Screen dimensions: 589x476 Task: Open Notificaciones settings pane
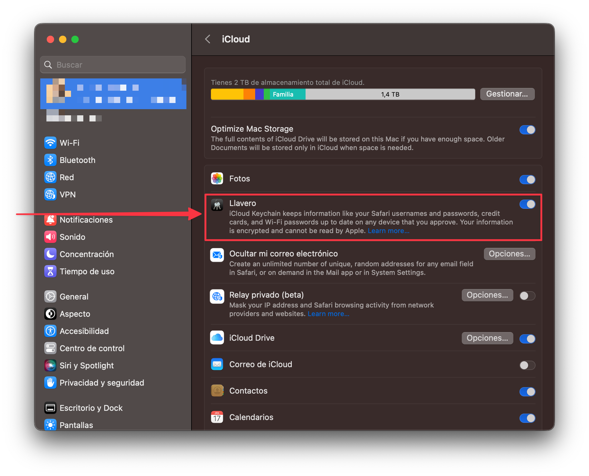click(113, 220)
